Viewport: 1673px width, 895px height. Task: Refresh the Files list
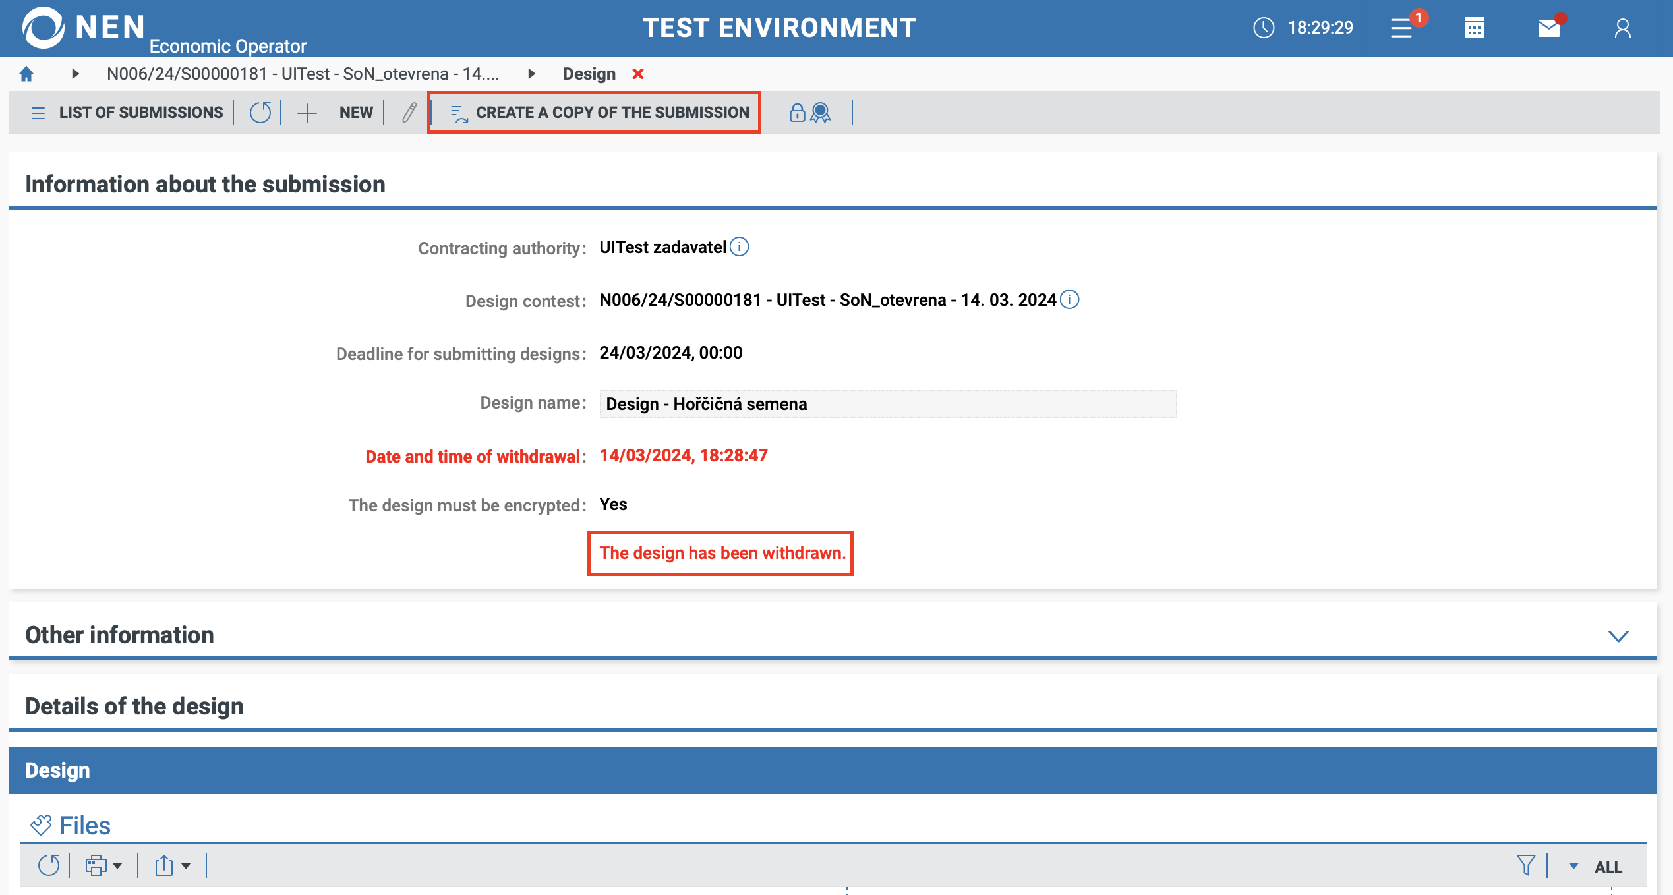[x=49, y=865]
